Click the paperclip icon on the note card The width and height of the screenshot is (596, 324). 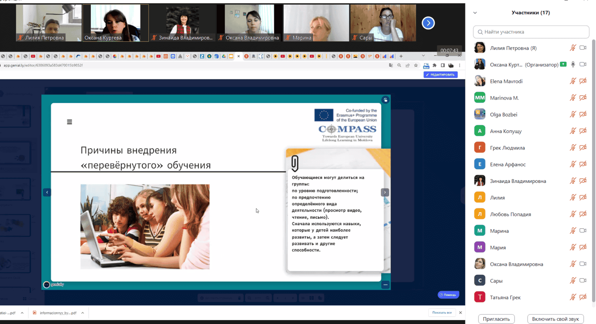click(x=295, y=163)
